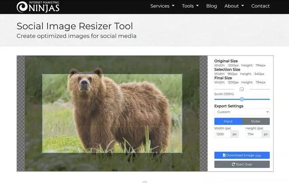Viewport: 289px width, 183px height.
Task: Click the 'Scale (100%)' label
Action: coord(224,94)
